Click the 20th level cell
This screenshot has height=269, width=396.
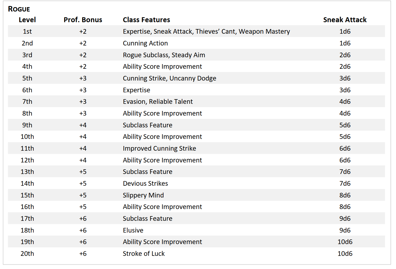pyautogui.click(x=27, y=254)
